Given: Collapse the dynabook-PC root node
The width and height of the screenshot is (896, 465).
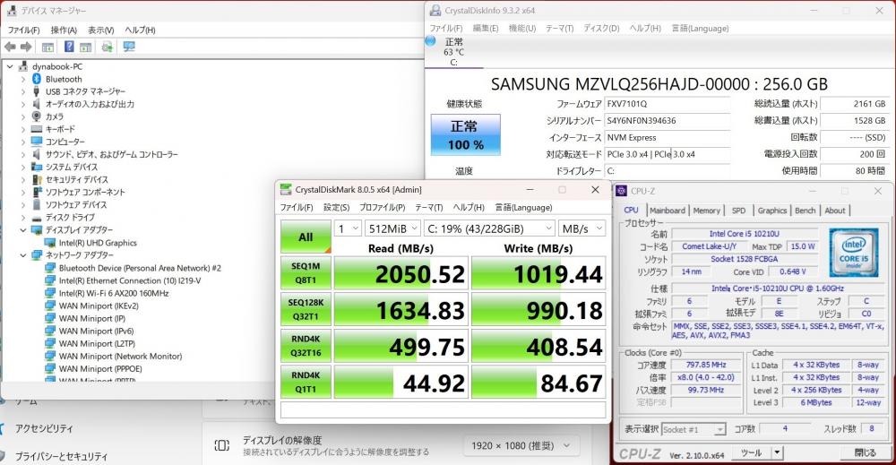Looking at the screenshot, I should tap(10, 66).
